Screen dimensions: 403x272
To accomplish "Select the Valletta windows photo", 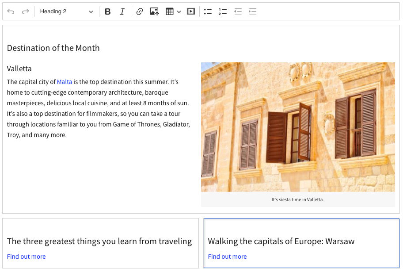I will (x=298, y=127).
